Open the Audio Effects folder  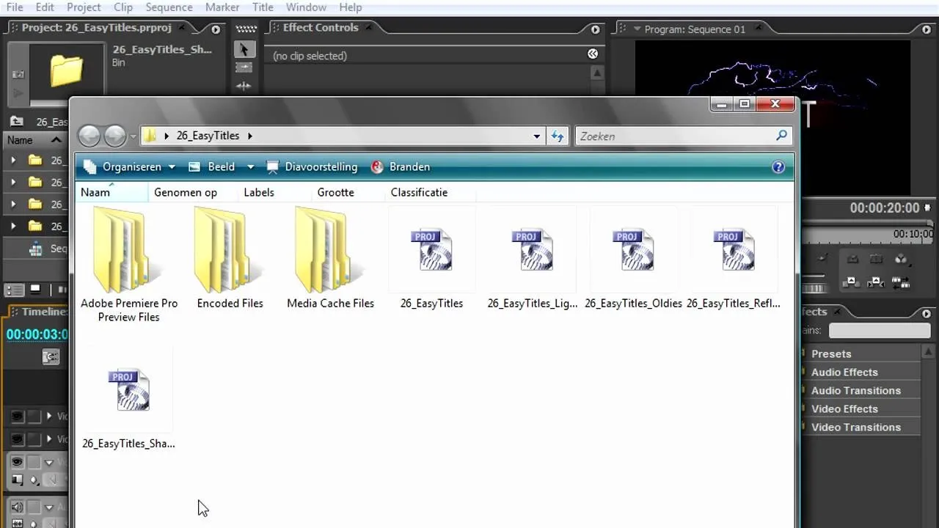pyautogui.click(x=844, y=372)
